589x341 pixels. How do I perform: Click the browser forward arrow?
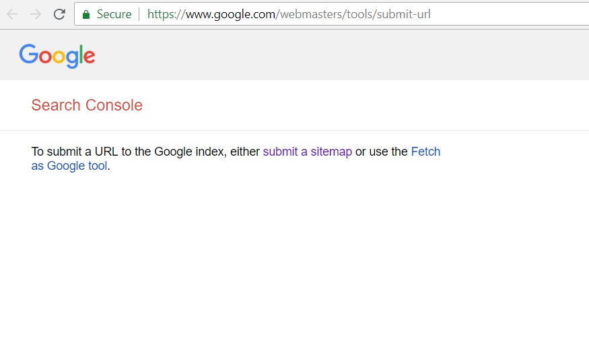click(36, 14)
